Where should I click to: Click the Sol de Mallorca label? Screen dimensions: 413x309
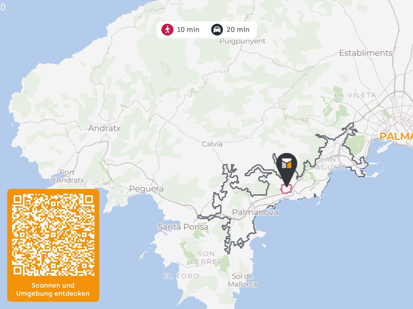[242, 280]
